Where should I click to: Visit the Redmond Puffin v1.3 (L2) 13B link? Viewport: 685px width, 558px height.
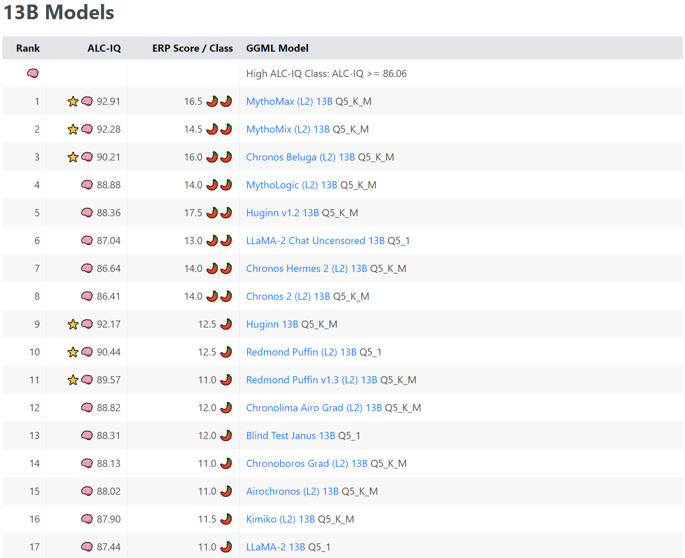tap(311, 379)
